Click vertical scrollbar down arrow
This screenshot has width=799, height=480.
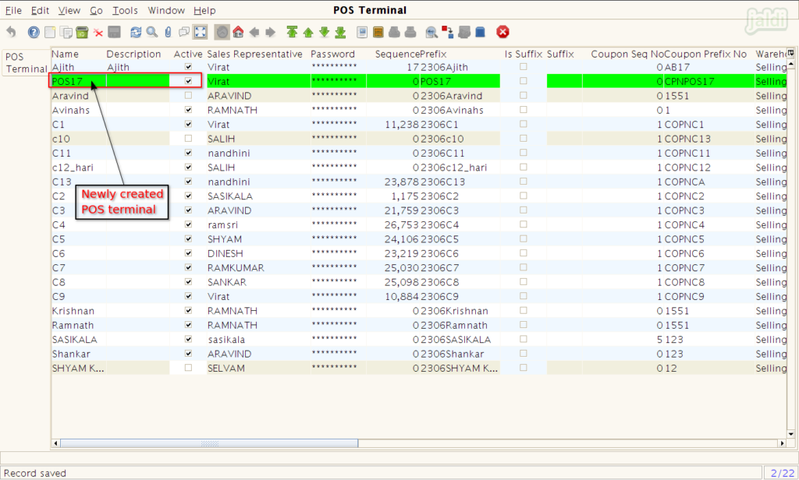(x=791, y=434)
